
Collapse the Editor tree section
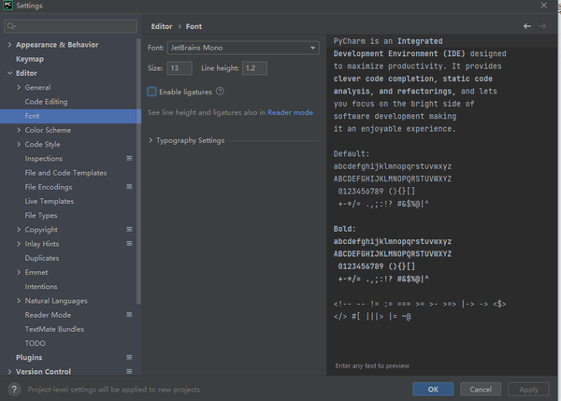9,73
